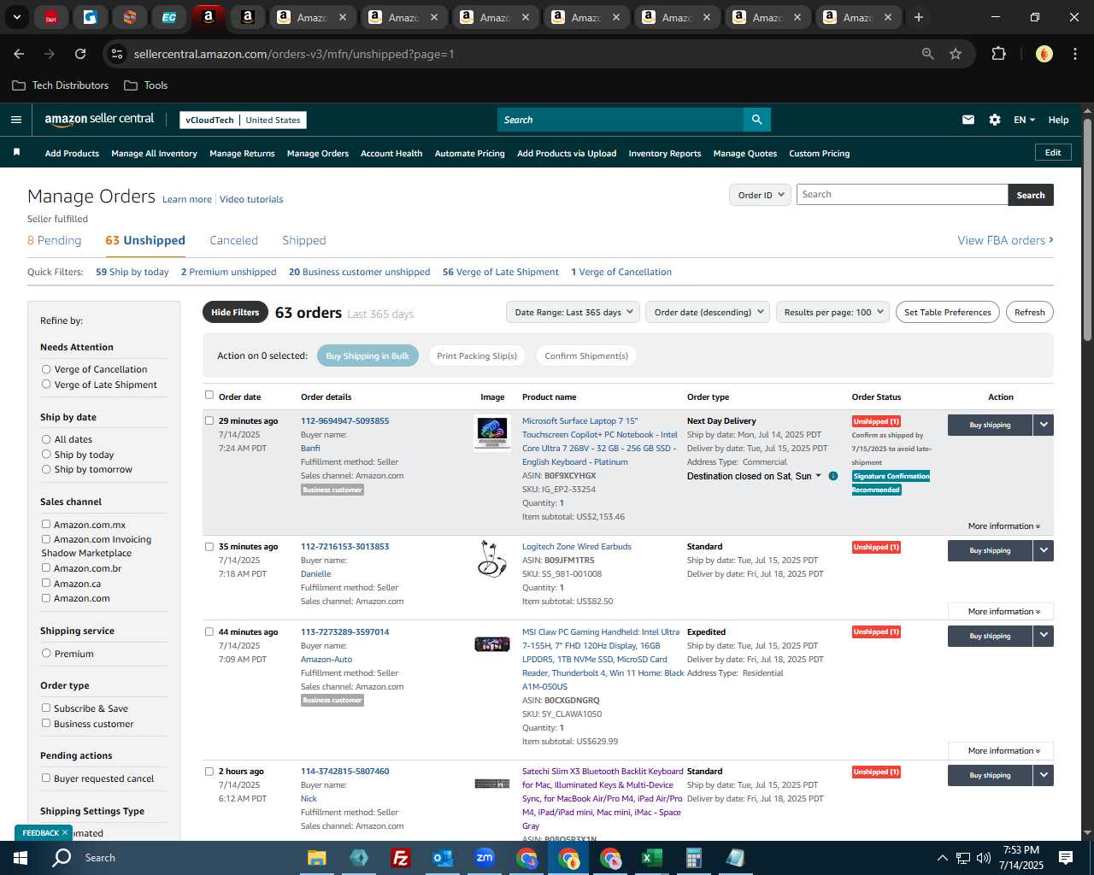The image size is (1094, 875).
Task: Click the browser back arrow
Action: click(x=19, y=54)
